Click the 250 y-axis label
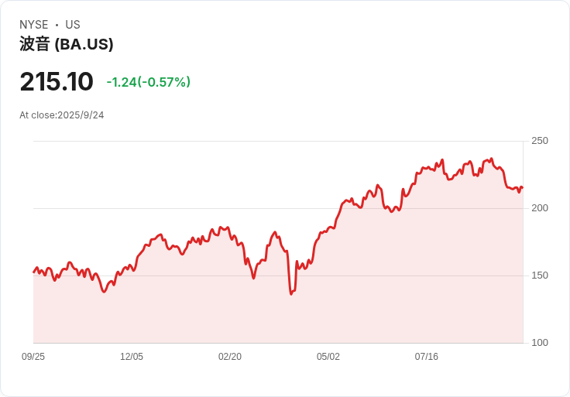Viewport: 570px width, 397px height. tap(539, 141)
